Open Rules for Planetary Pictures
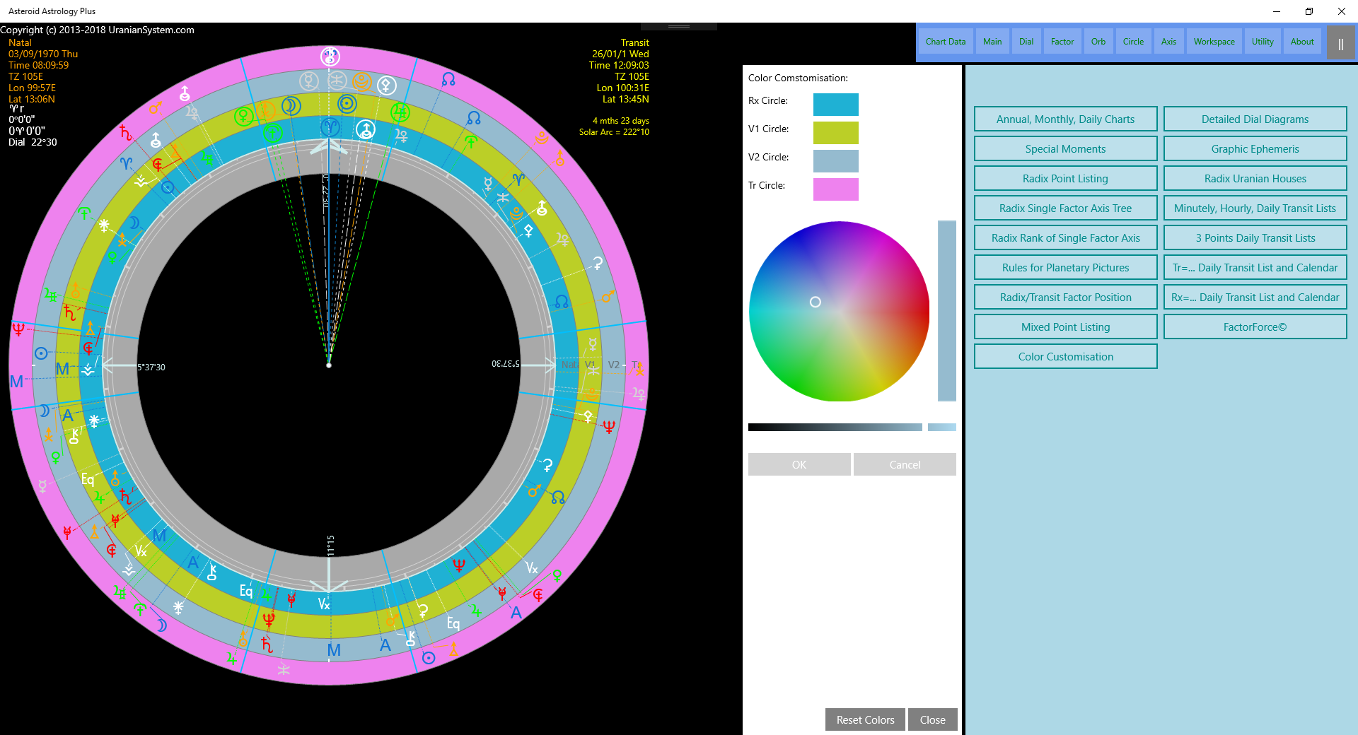The height and width of the screenshot is (735, 1358). [1065, 267]
